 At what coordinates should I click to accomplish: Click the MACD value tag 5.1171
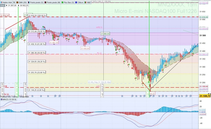click(203, 110)
